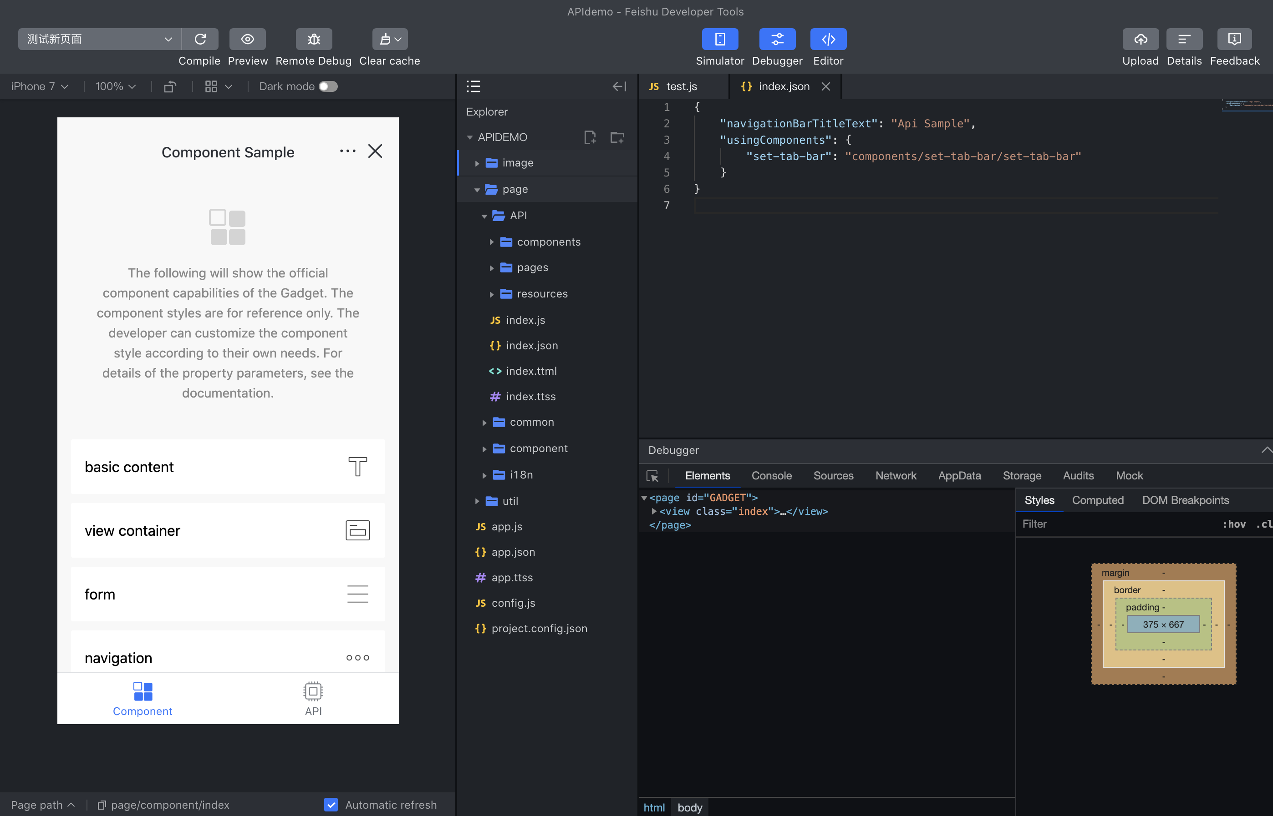This screenshot has height=816, width=1273.
Task: Start Remote Debug with bug icon
Action: 314,39
